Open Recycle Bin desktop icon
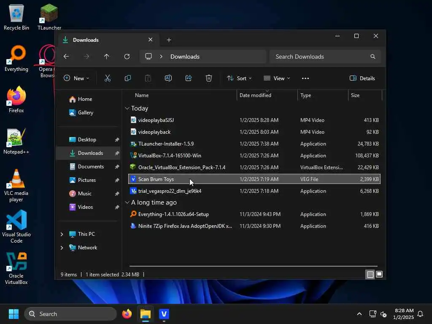The image size is (432, 324). [16, 17]
